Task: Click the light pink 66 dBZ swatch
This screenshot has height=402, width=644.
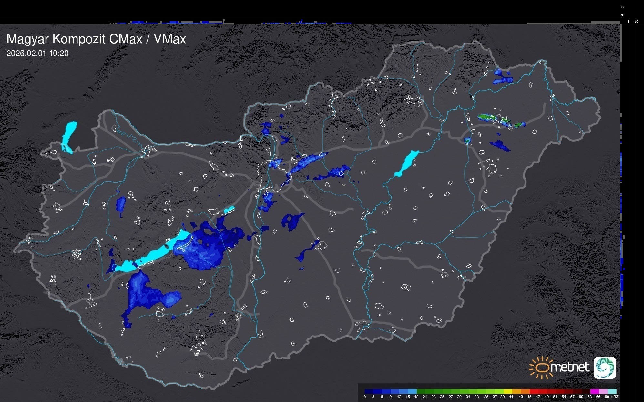Action: [603, 391]
